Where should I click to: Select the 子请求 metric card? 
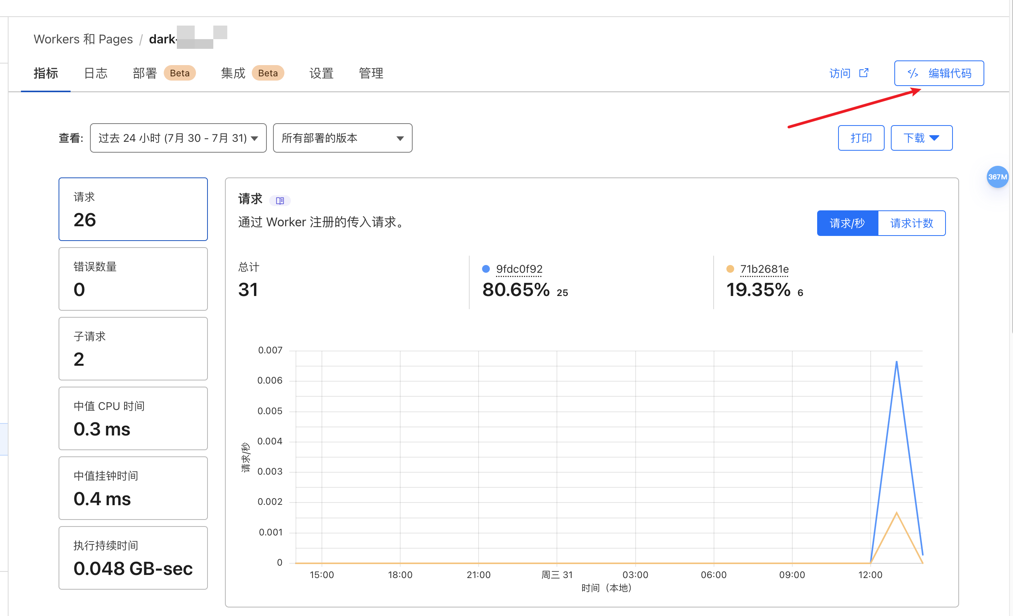pyautogui.click(x=133, y=349)
